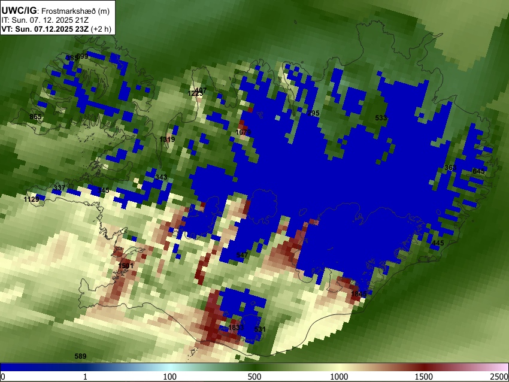Click the '1000' tick label on color scale
Image resolution: width=509 pixels, height=382 pixels.
(x=339, y=377)
